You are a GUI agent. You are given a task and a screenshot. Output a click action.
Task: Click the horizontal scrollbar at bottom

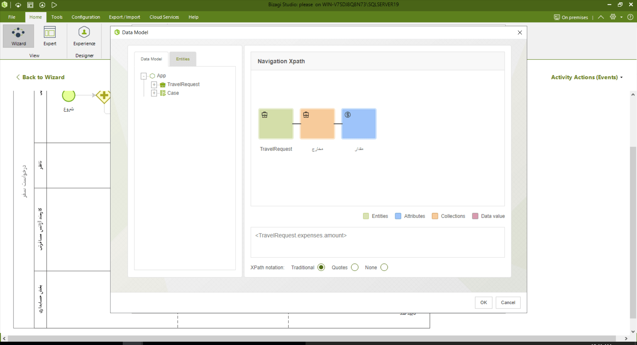click(312, 338)
